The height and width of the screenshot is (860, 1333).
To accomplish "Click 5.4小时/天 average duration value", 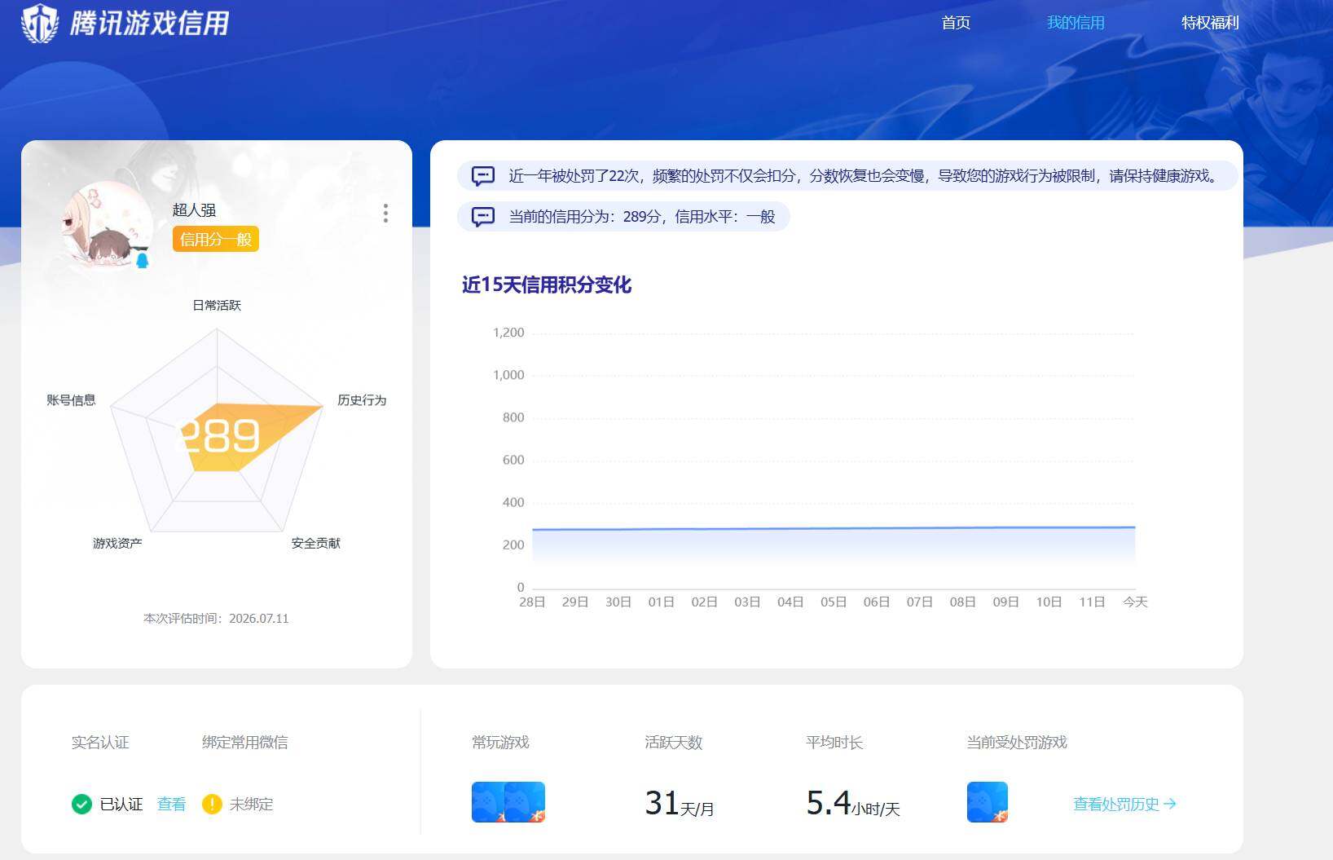I will tap(853, 804).
